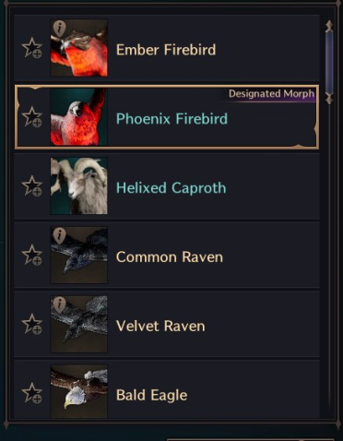The width and height of the screenshot is (343, 441).
Task: Click the scrollbar thumb handle
Action: tap(329, 63)
